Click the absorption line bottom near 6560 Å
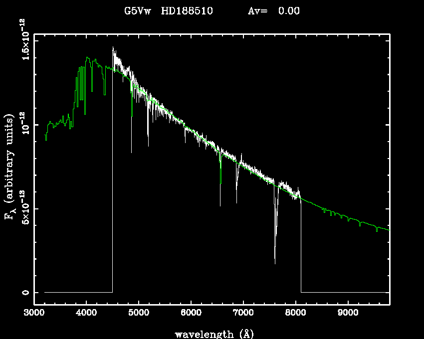Viewport: 424px width, 339px height. tap(220, 205)
